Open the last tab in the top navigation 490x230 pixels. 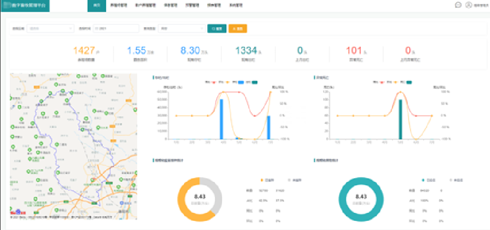236,5
